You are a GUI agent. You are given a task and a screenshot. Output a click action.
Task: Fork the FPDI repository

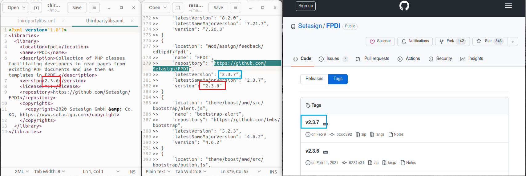tap(452, 41)
